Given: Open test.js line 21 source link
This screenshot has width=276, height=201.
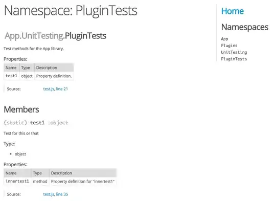Looking at the screenshot, I should 55,89.
